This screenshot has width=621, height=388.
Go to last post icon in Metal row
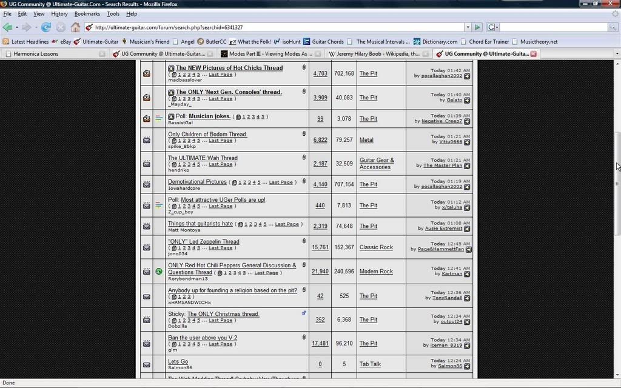pos(467,142)
